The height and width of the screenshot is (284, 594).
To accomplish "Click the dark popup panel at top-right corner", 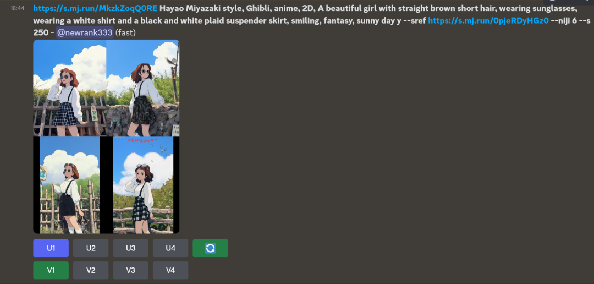I will coord(568,2).
